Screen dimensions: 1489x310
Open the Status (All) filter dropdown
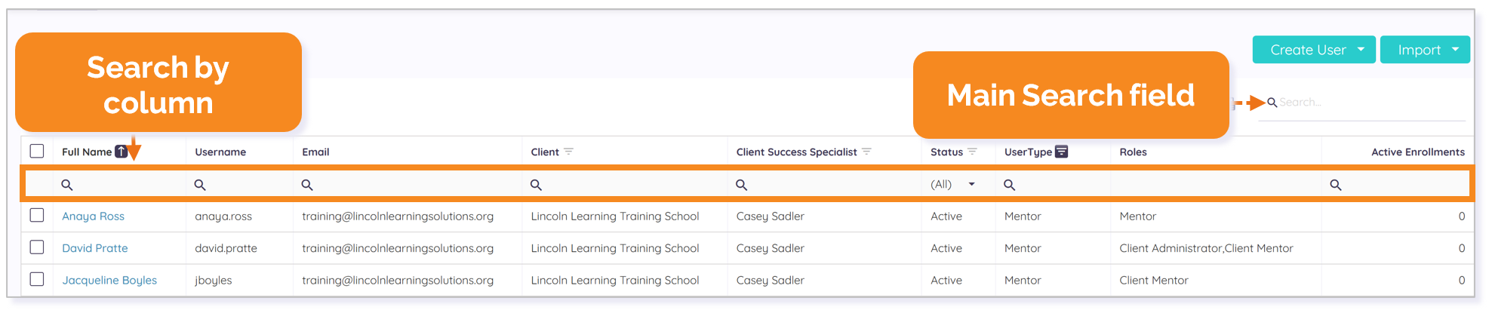coord(953,185)
